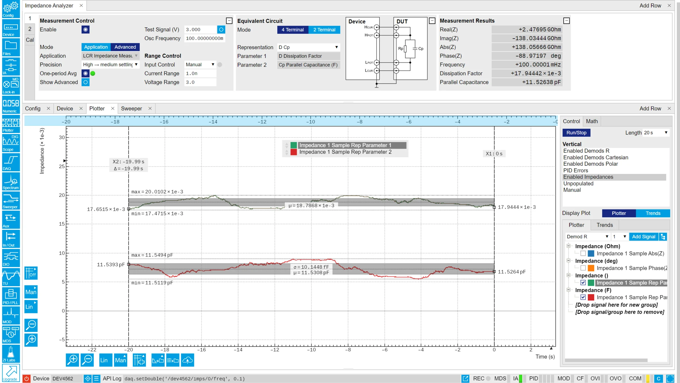Open the Config sidebar icon
The width and height of the screenshot is (680, 383).
pos(11,9)
